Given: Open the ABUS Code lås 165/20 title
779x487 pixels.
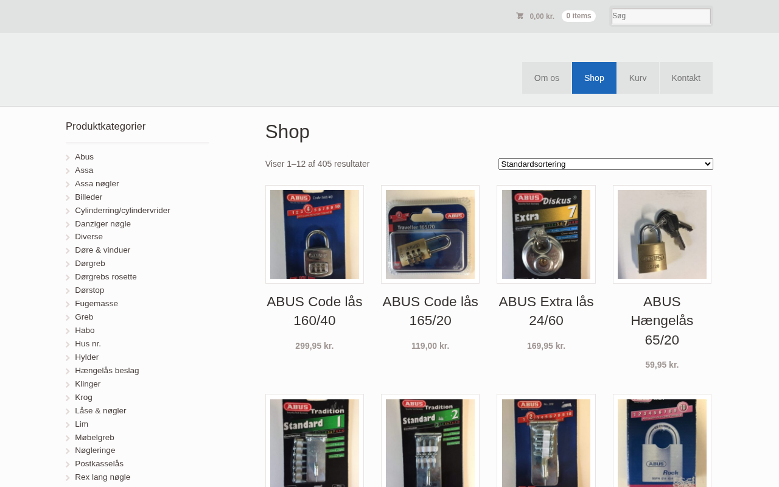Looking at the screenshot, I should coord(430,311).
